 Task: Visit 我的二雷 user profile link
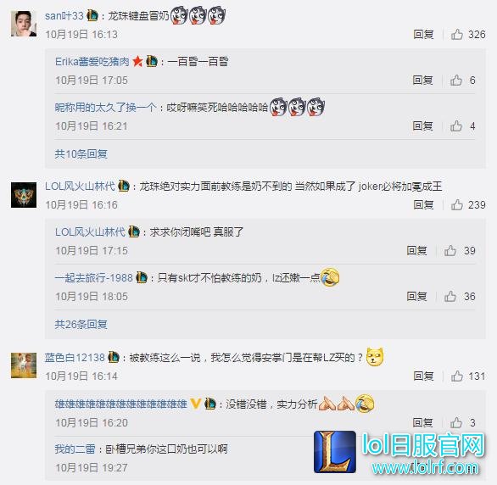pos(75,449)
